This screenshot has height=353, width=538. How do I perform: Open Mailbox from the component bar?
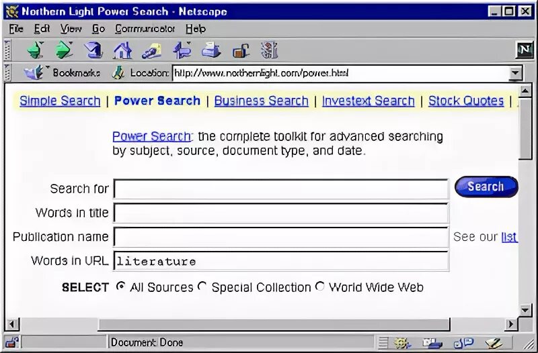pyautogui.click(x=432, y=342)
